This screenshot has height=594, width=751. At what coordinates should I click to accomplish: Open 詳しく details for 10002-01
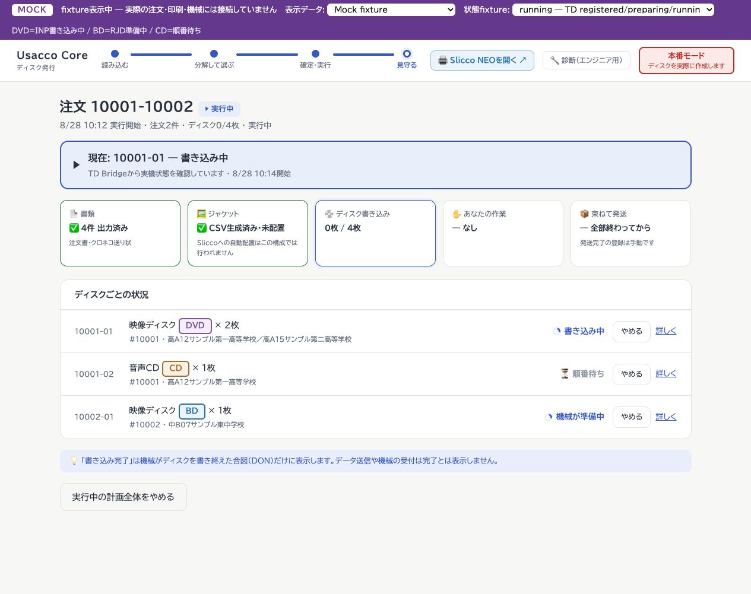point(666,417)
